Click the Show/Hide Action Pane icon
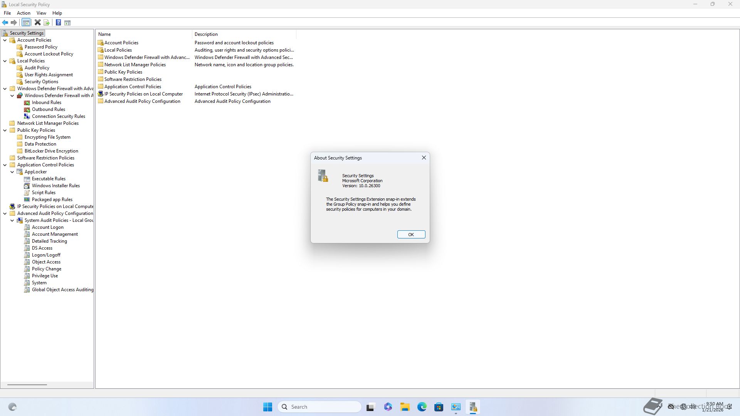This screenshot has width=740, height=416. click(67, 23)
